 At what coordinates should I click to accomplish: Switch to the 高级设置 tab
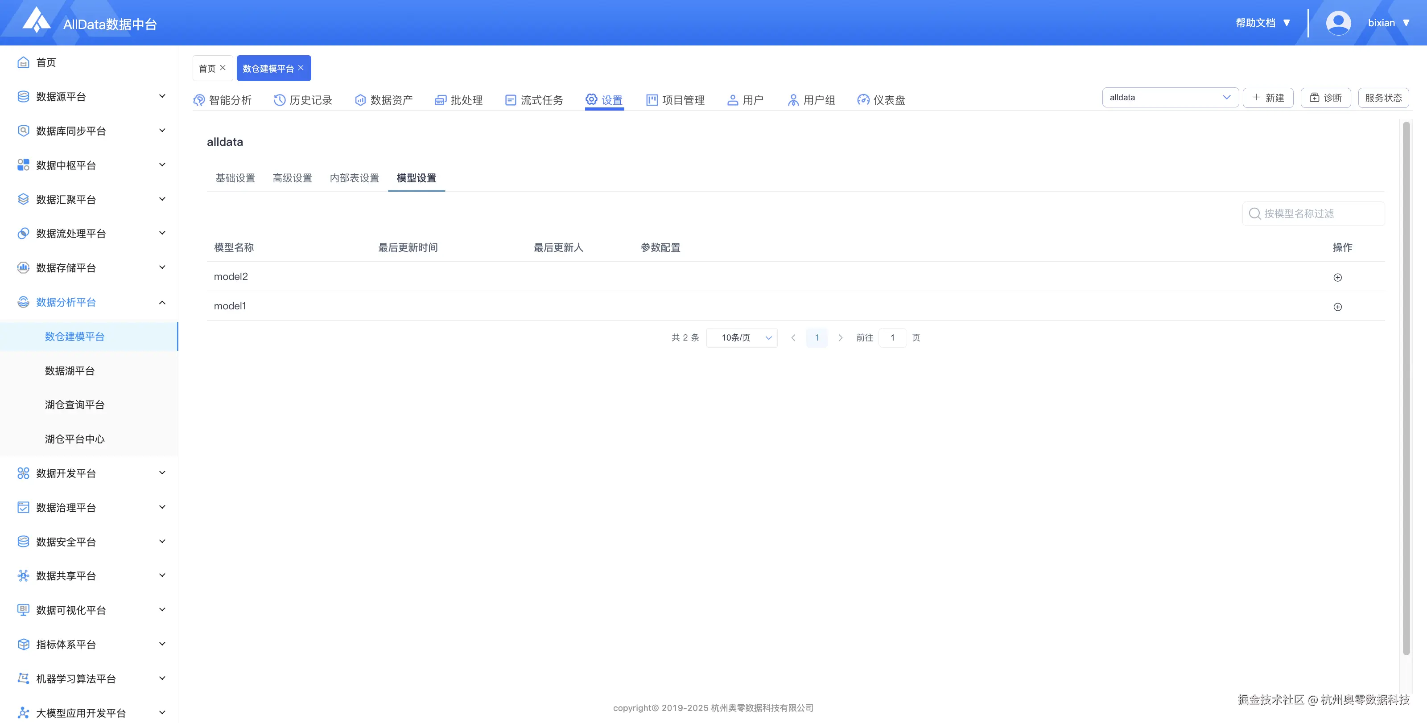tap(292, 178)
